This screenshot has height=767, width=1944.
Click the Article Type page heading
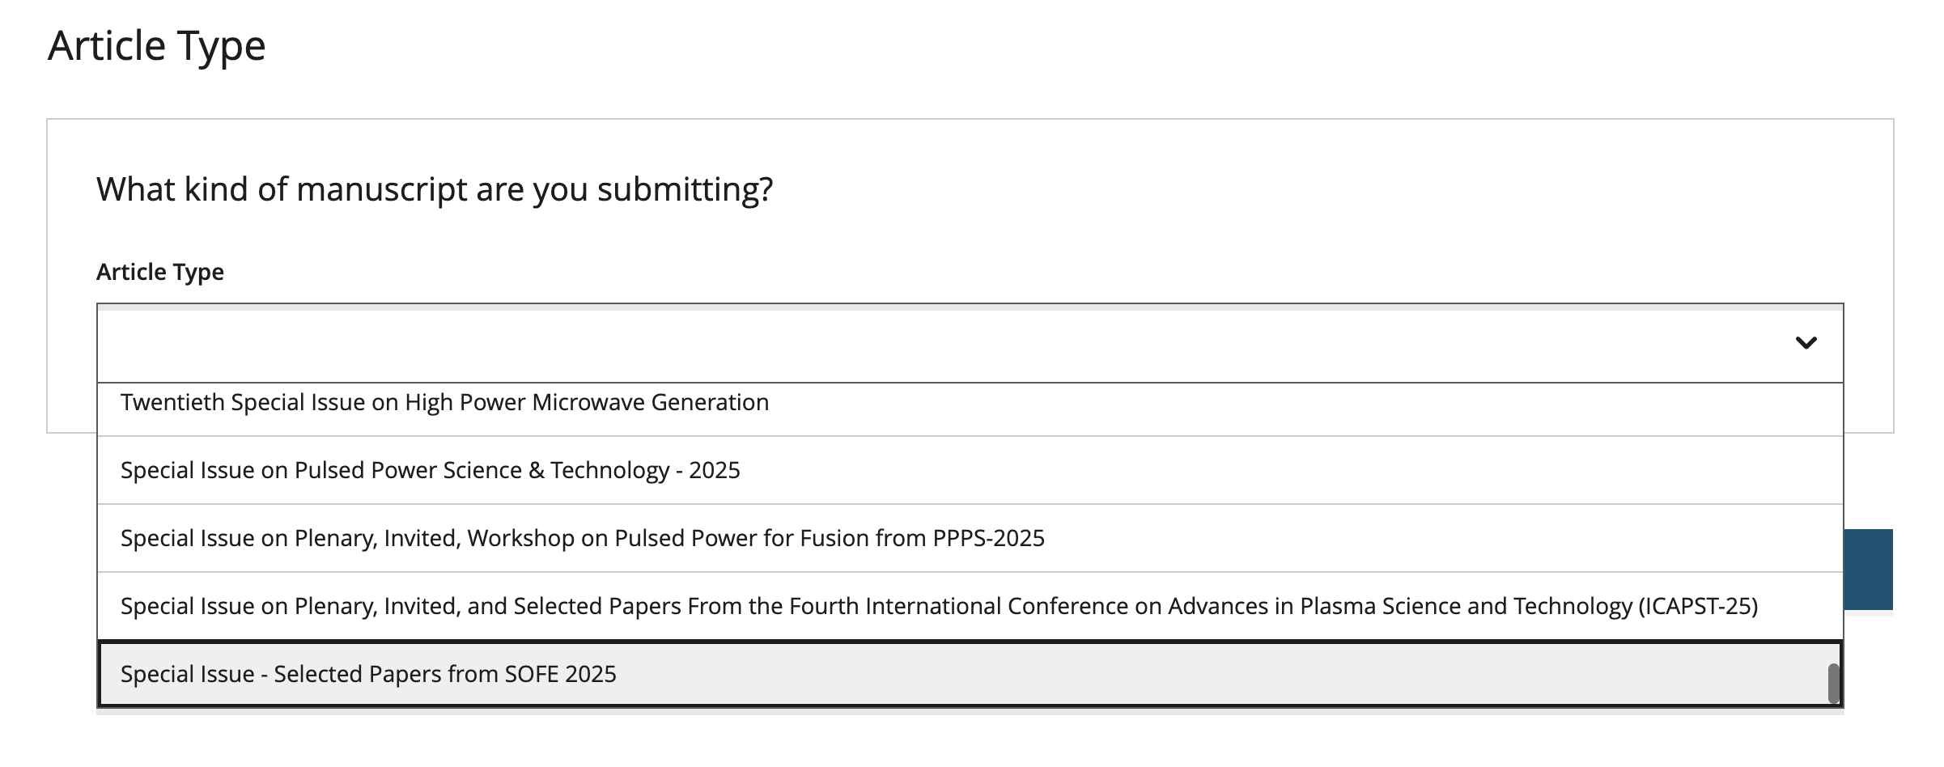(157, 45)
